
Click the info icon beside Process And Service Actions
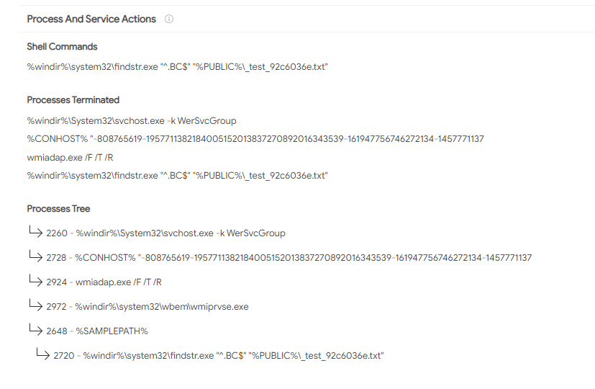point(169,19)
